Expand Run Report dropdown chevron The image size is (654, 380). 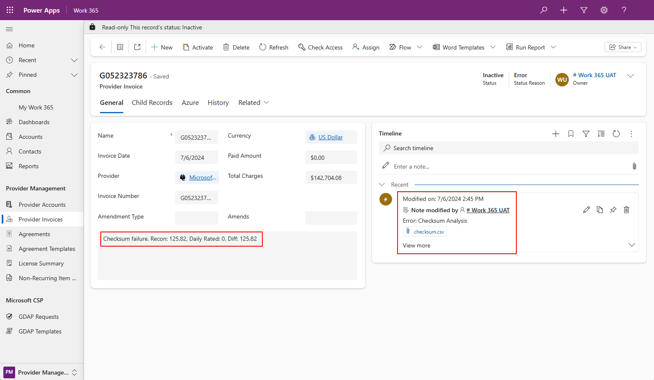point(553,47)
